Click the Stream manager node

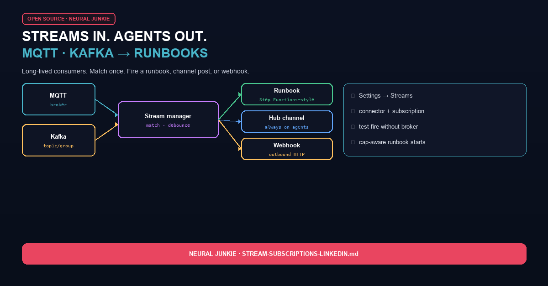tap(168, 120)
